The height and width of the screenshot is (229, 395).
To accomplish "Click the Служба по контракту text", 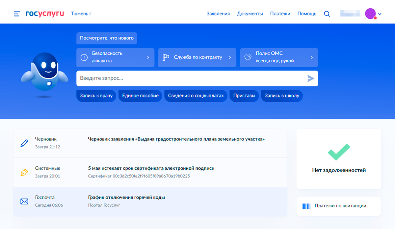I will point(198,57).
